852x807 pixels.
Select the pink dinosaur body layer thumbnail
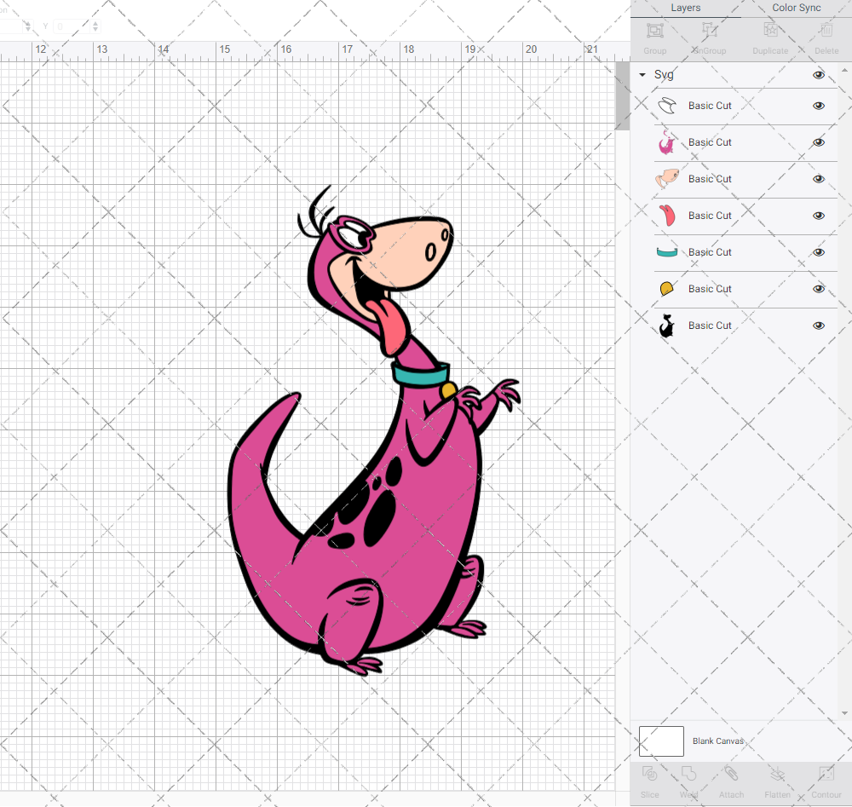point(667,142)
